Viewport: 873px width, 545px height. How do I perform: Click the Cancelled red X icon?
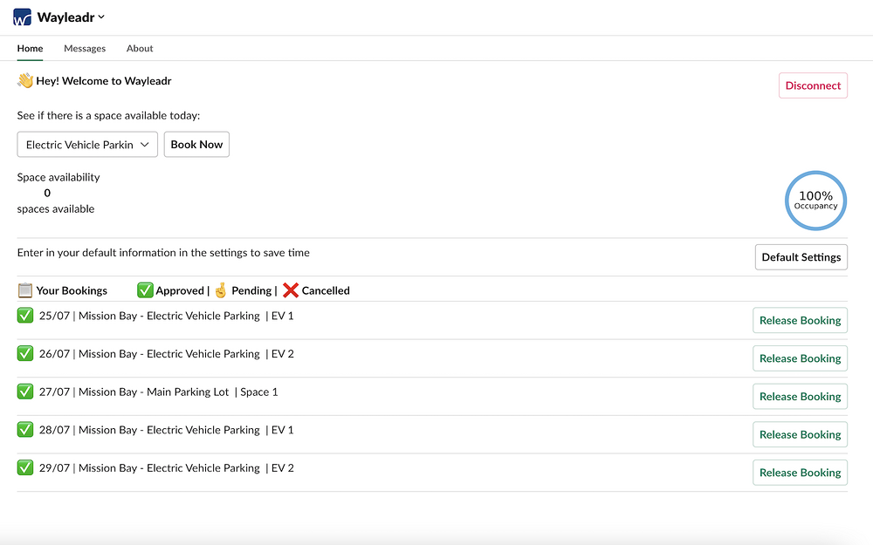pos(291,290)
